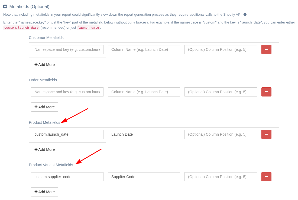Add more Product Variant Metafields

coord(44,192)
